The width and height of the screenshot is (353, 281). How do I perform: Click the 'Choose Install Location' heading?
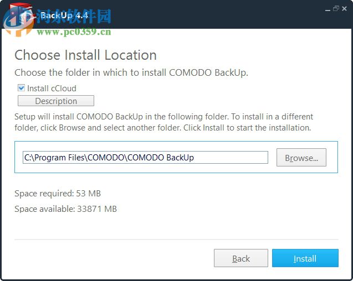pyautogui.click(x=85, y=55)
